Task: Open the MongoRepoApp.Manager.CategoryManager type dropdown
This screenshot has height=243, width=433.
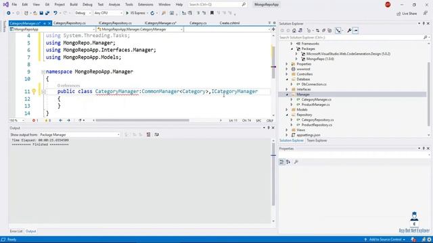Action: [140, 29]
